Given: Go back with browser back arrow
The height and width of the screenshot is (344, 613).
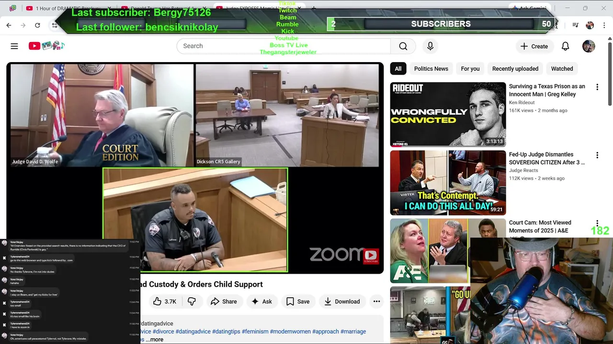Looking at the screenshot, I should [x=9, y=25].
